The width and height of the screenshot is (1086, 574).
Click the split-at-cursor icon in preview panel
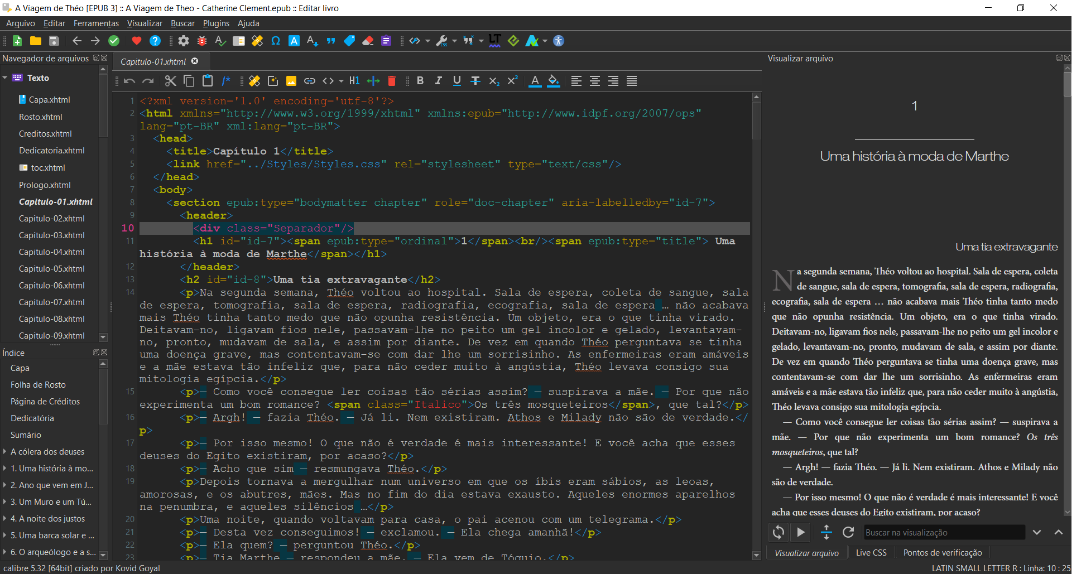click(826, 532)
